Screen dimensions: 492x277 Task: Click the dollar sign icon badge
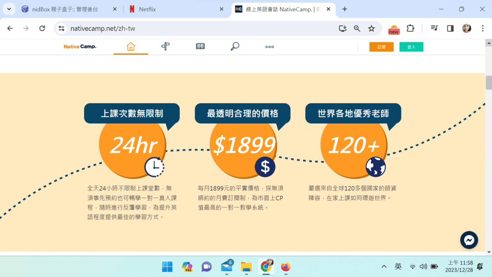coord(265,167)
